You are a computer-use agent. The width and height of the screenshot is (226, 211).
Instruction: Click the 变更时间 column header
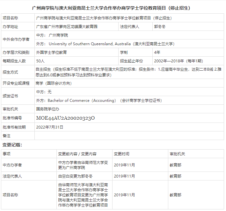point(122,154)
